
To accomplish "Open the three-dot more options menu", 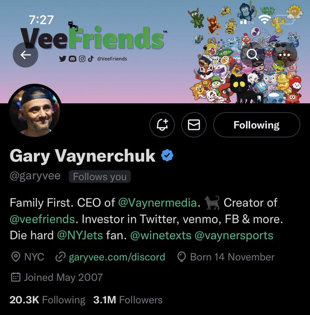I will 285,55.
